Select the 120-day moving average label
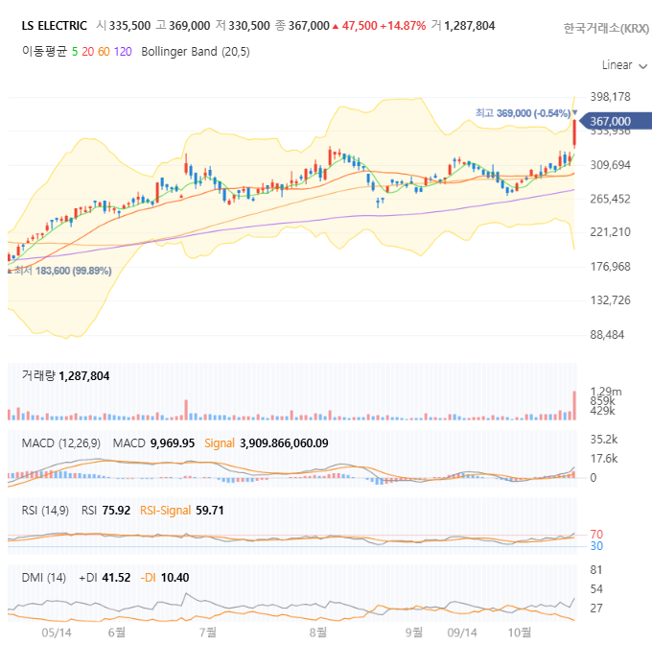The image size is (652, 669). [123, 52]
